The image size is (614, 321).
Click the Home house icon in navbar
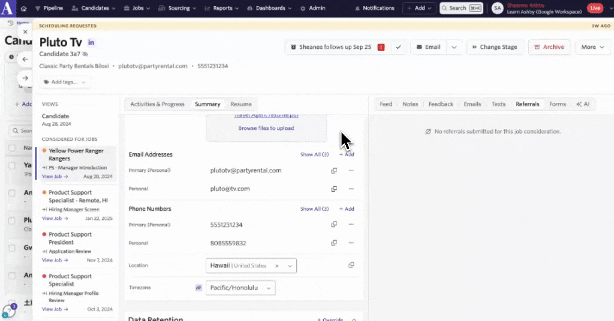(24, 8)
